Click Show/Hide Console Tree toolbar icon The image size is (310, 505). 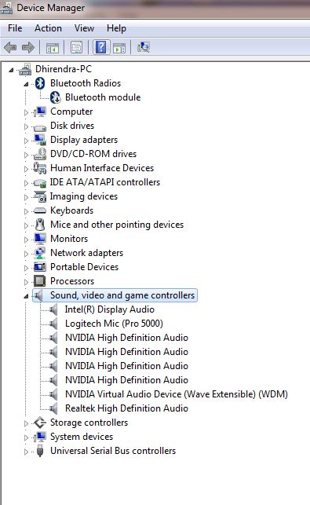(53, 48)
